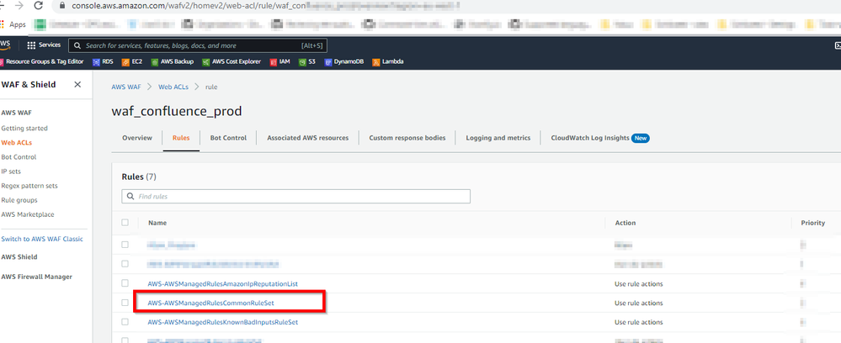Open the AWS-AWSManagedRulesAmazonIpReputationList rule
This screenshot has width=841, height=343.
tap(222, 283)
